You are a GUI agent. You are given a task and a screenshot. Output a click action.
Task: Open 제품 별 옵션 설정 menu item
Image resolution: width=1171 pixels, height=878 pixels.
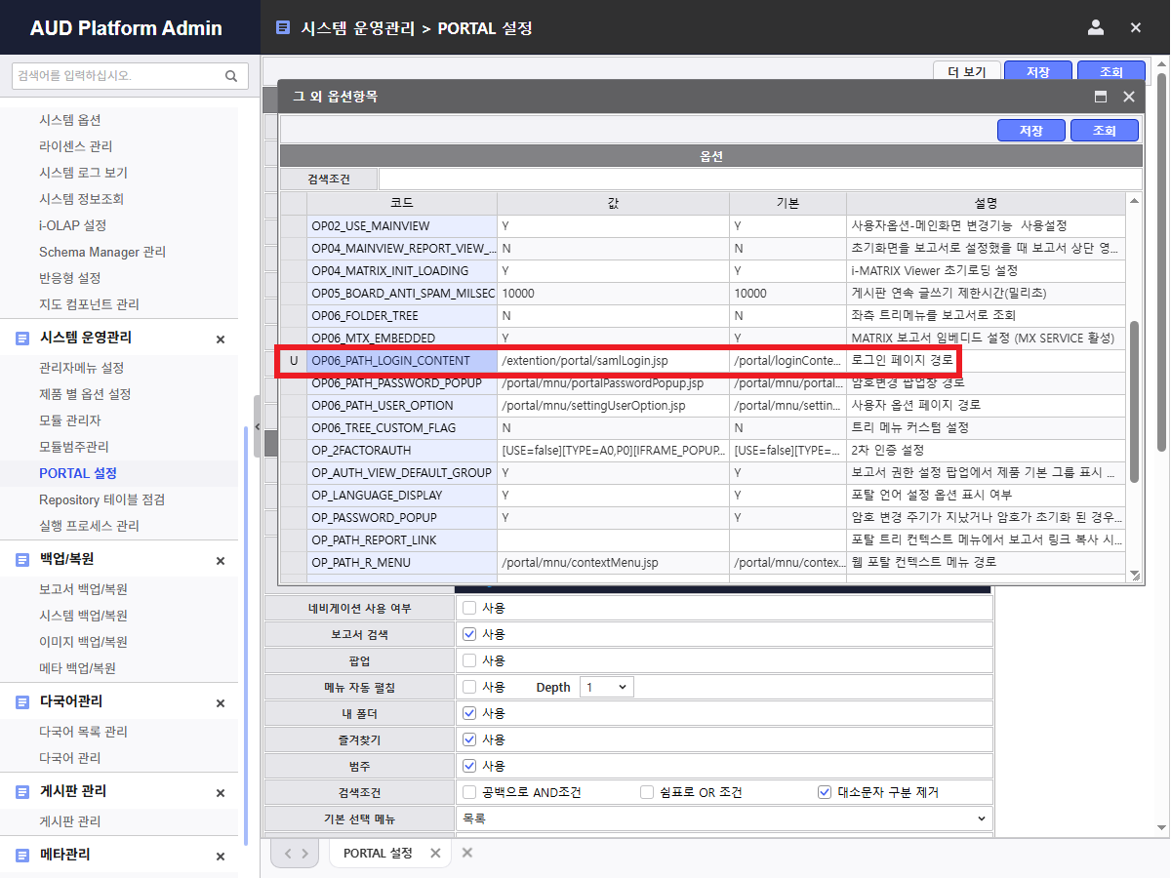85,394
